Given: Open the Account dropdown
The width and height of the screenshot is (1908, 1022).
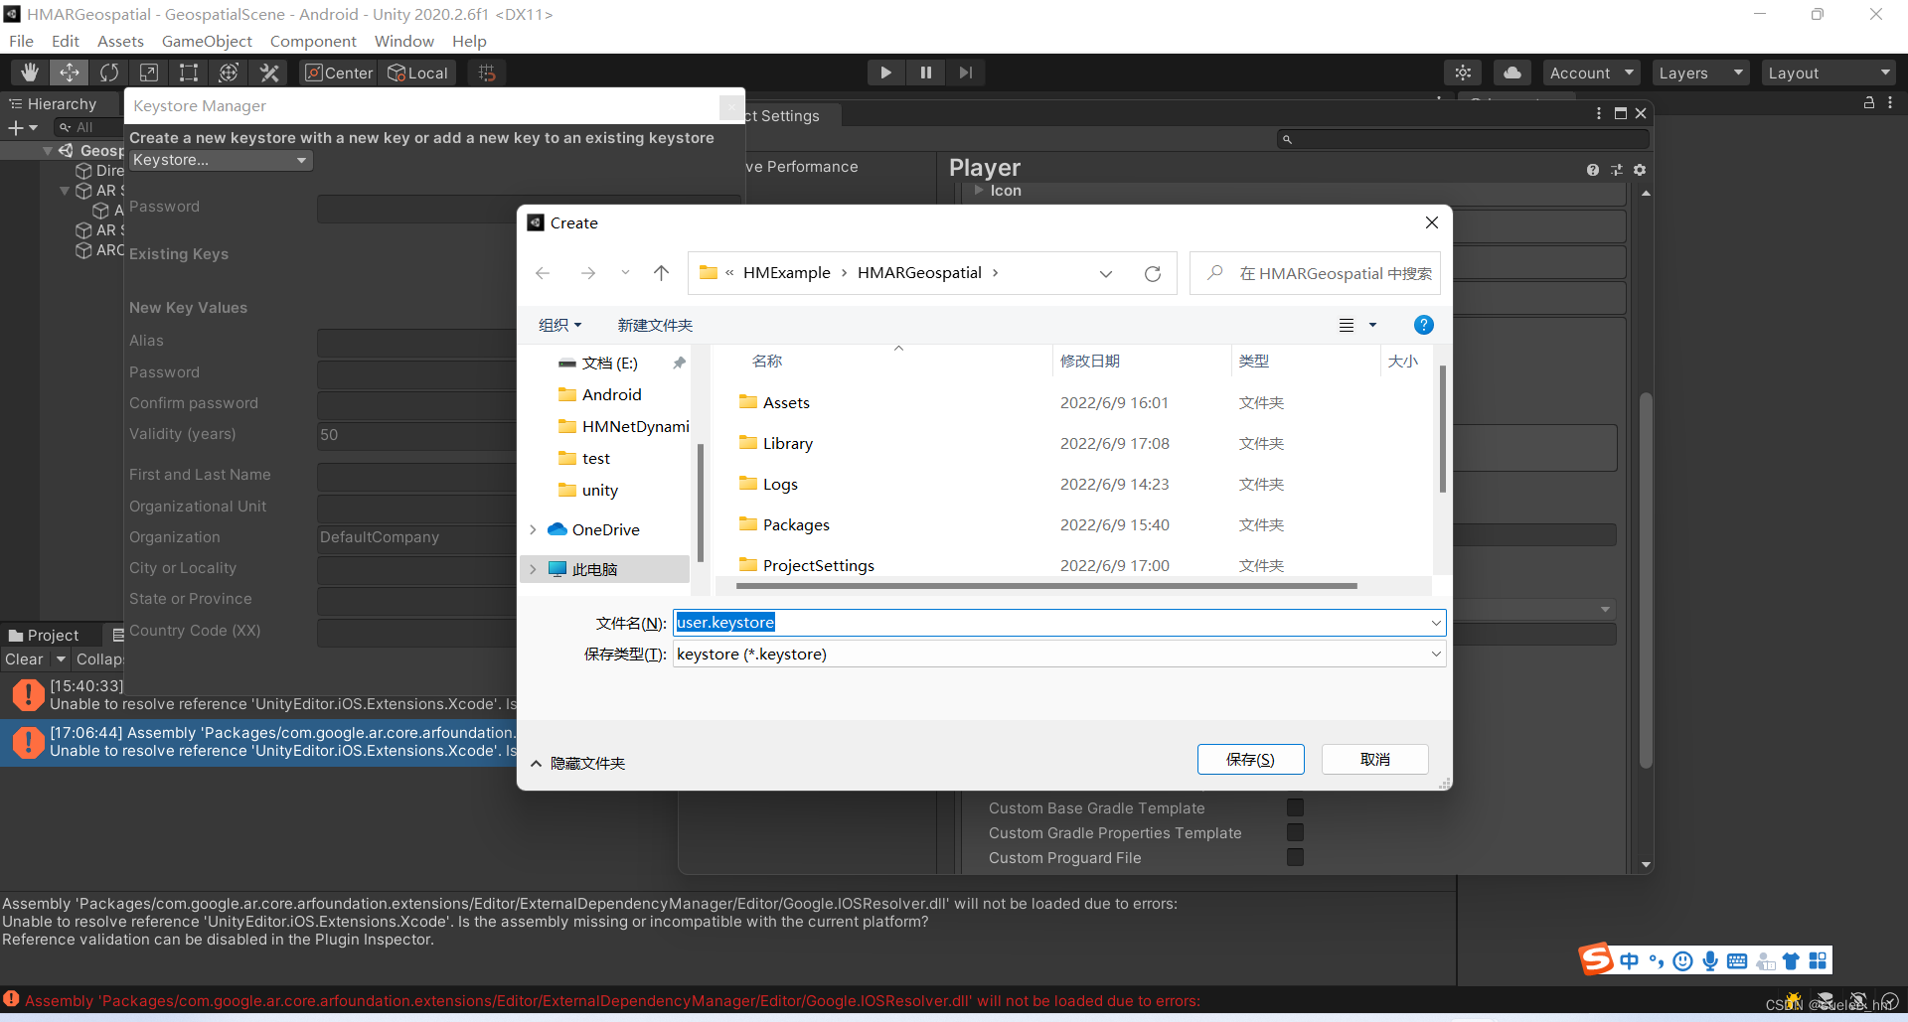Looking at the screenshot, I should 1591,73.
